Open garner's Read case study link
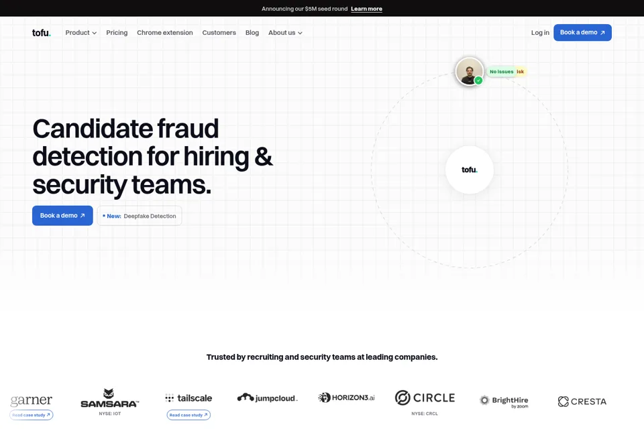The image size is (644, 429). [x=32, y=415]
